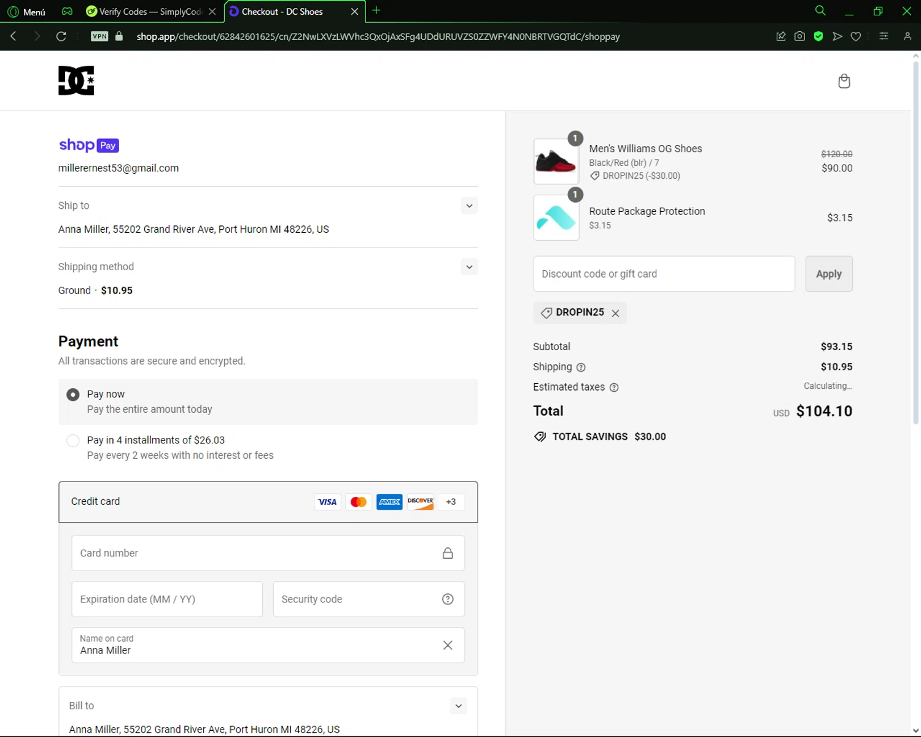This screenshot has width=921, height=737.
Task: Open the browser profile account icon
Action: (907, 36)
